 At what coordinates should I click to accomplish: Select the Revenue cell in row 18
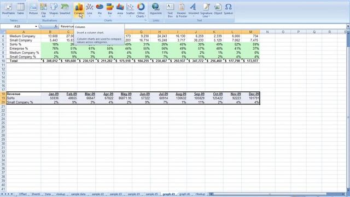click(x=24, y=94)
